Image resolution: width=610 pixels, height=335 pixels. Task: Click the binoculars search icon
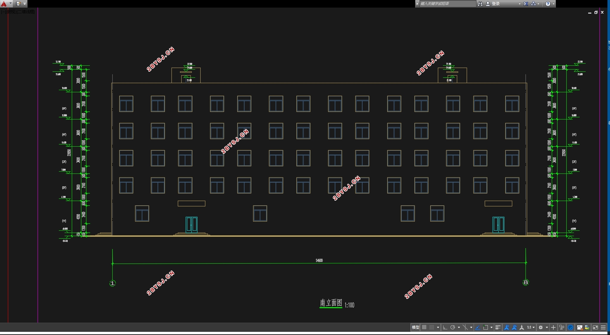(480, 4)
